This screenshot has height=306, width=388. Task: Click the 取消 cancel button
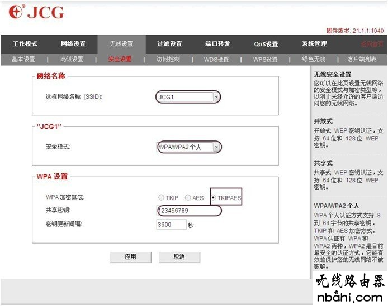tap(179, 257)
